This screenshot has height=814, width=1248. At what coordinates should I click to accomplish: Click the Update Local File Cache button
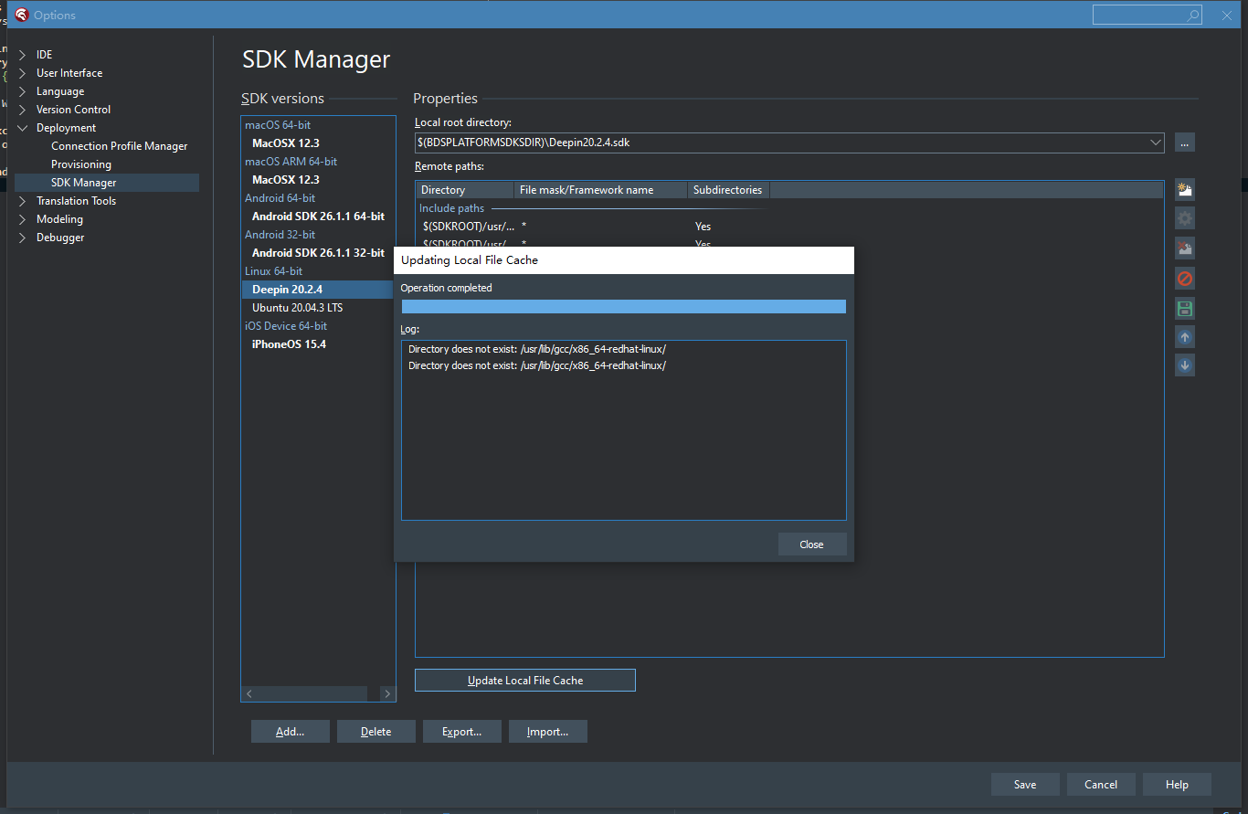tap(525, 681)
